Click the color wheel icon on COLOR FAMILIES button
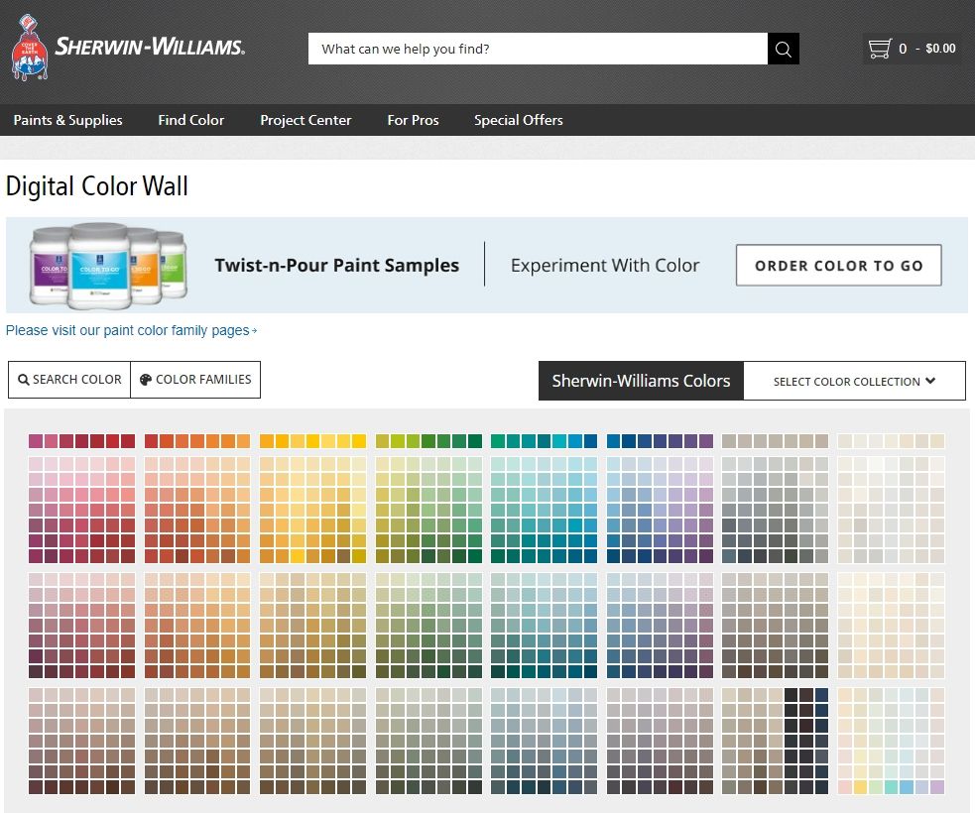The width and height of the screenshot is (975, 813). pyautogui.click(x=145, y=380)
